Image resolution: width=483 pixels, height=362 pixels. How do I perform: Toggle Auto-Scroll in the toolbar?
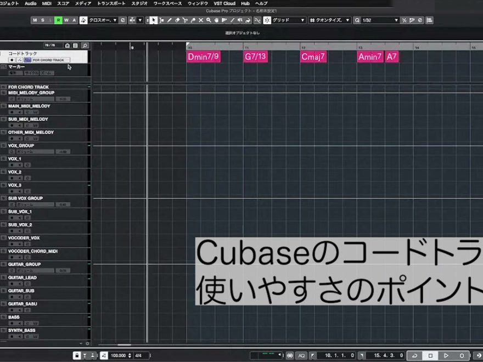pos(132,20)
